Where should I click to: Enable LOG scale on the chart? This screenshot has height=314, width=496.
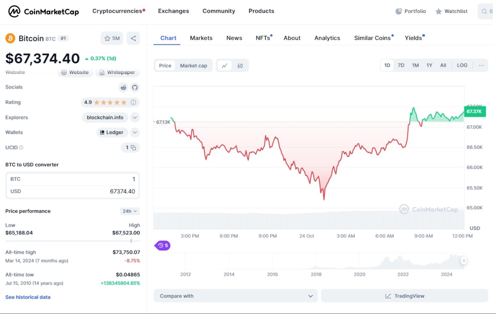[x=462, y=65]
